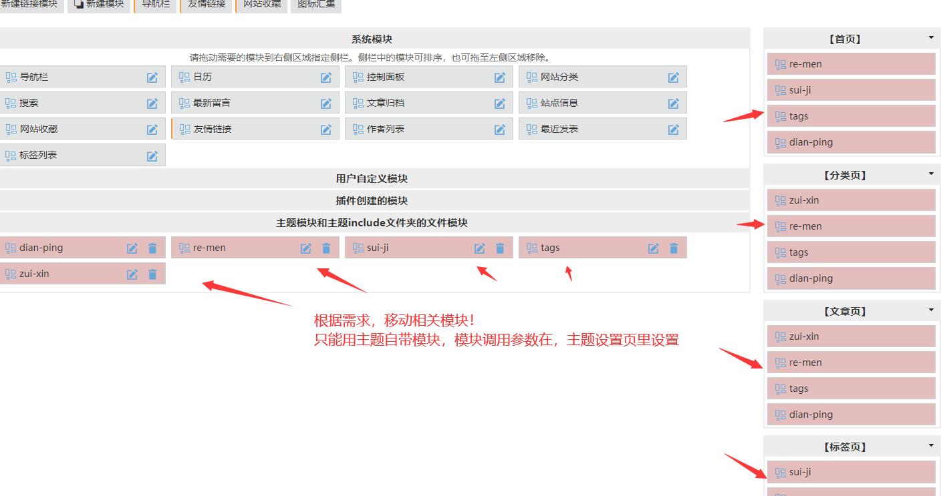Click the 【分类页】 panel title
943x496 pixels.
point(845,175)
